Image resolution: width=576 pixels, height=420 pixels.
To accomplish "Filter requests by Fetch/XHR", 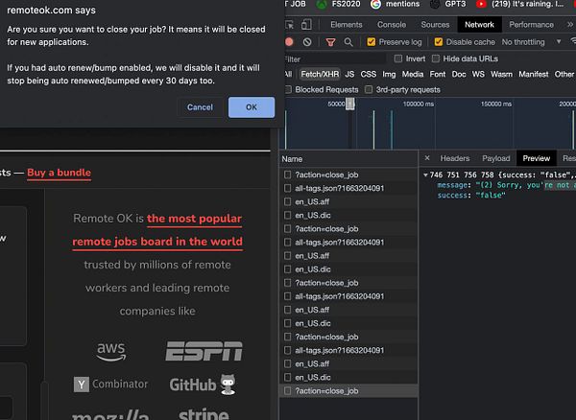I will (x=320, y=74).
